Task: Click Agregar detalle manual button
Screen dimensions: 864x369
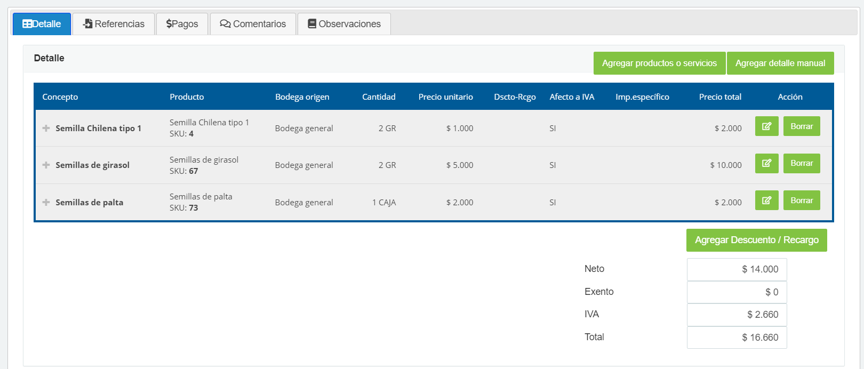Action: pyautogui.click(x=780, y=63)
